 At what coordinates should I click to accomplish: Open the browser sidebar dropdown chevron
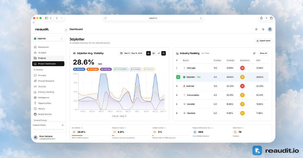51,18
